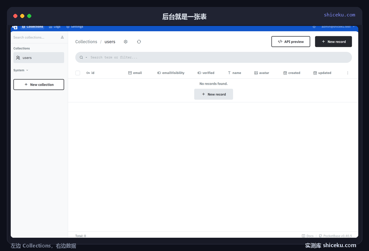
Task: Sort by the emailVisibility column header
Action: [171, 73]
